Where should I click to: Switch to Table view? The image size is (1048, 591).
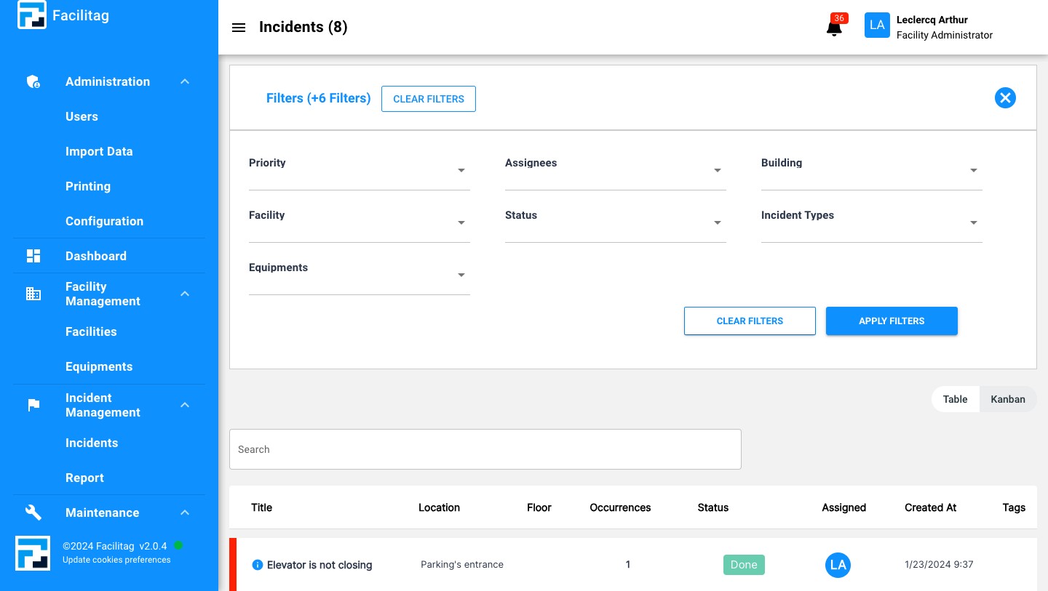(x=955, y=399)
